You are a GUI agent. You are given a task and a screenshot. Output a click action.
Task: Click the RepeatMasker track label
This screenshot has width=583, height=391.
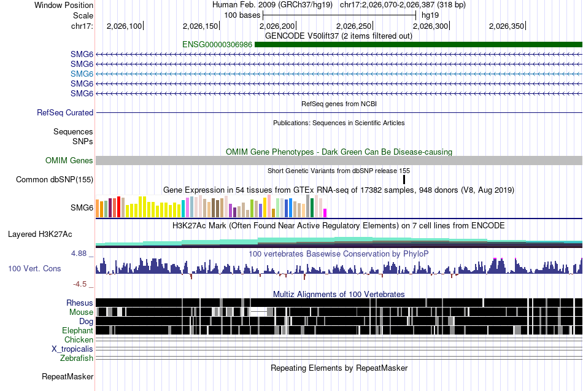[68, 377]
